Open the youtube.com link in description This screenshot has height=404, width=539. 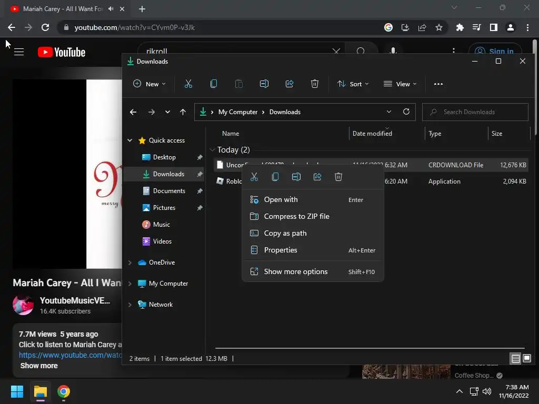tap(71, 355)
